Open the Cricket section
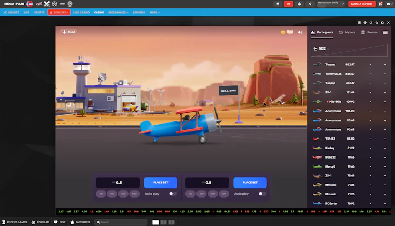Viewport: 395px width, 226px height. [x=12, y=12]
